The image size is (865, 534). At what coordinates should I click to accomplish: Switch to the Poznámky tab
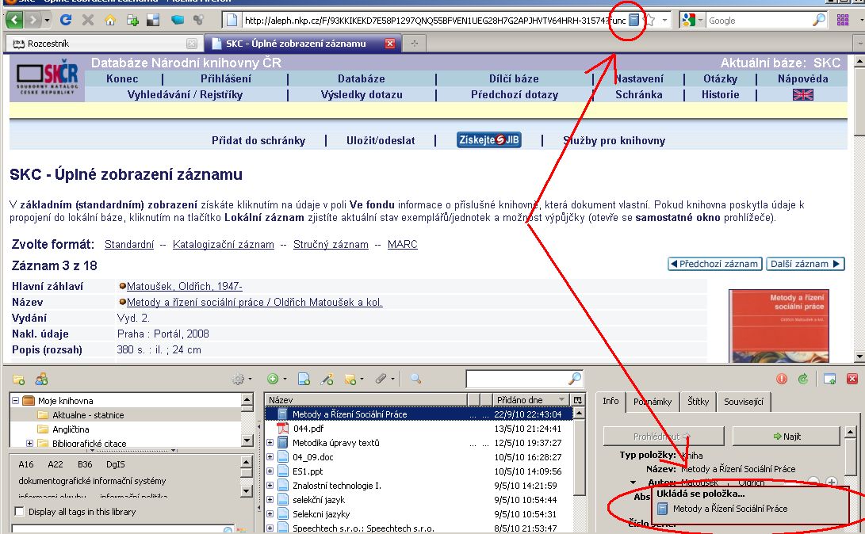(x=653, y=402)
